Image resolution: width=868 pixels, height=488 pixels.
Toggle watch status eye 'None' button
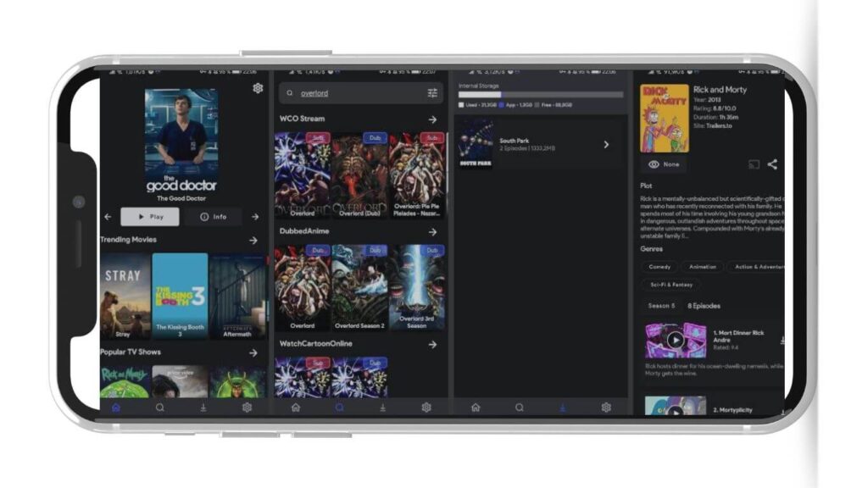click(664, 164)
